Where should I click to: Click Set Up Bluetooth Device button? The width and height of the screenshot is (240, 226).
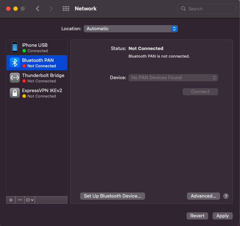coord(113,196)
